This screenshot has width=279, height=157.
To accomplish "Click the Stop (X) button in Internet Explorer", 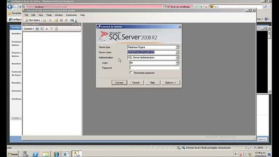I will [x=206, y=7].
